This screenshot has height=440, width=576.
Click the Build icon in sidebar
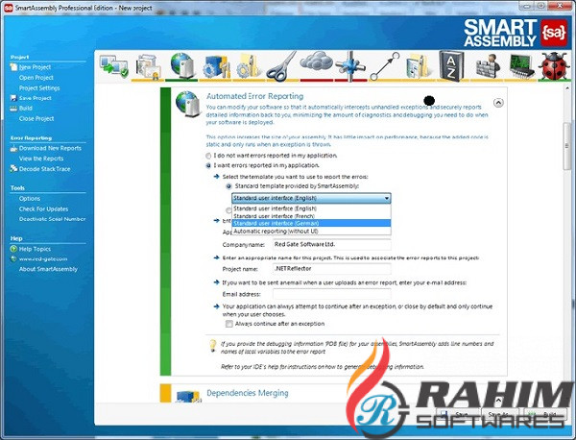pyautogui.click(x=13, y=109)
